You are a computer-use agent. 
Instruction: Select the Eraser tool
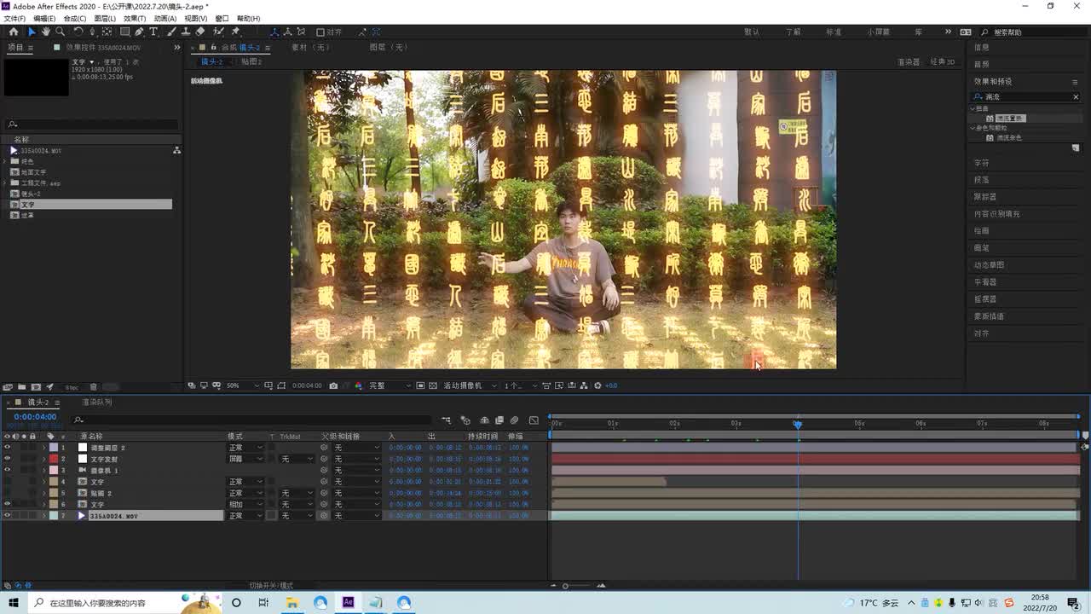(200, 32)
